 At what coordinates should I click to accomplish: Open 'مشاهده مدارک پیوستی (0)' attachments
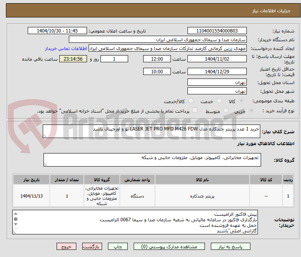click(169, 246)
